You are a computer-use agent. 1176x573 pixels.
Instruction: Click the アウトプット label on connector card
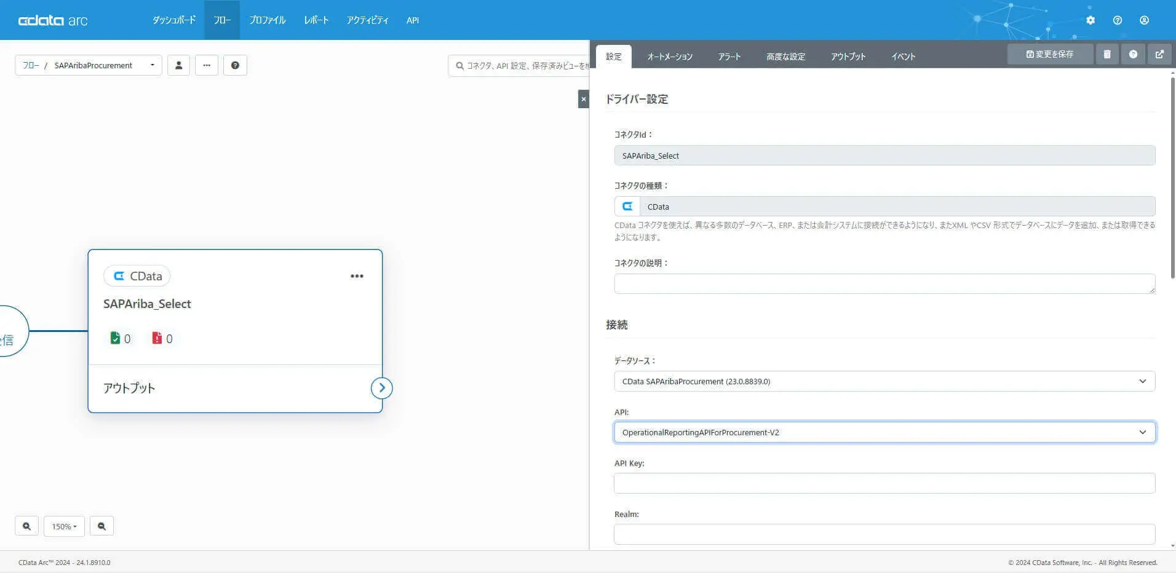[x=129, y=388]
